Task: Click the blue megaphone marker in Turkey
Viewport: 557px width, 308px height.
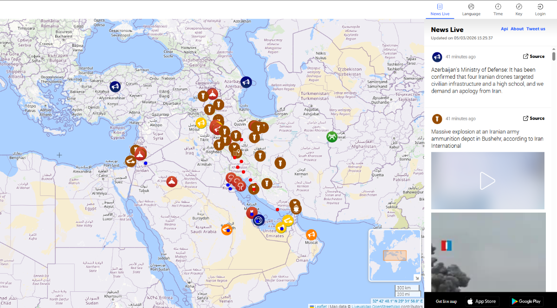Action: click(x=115, y=86)
